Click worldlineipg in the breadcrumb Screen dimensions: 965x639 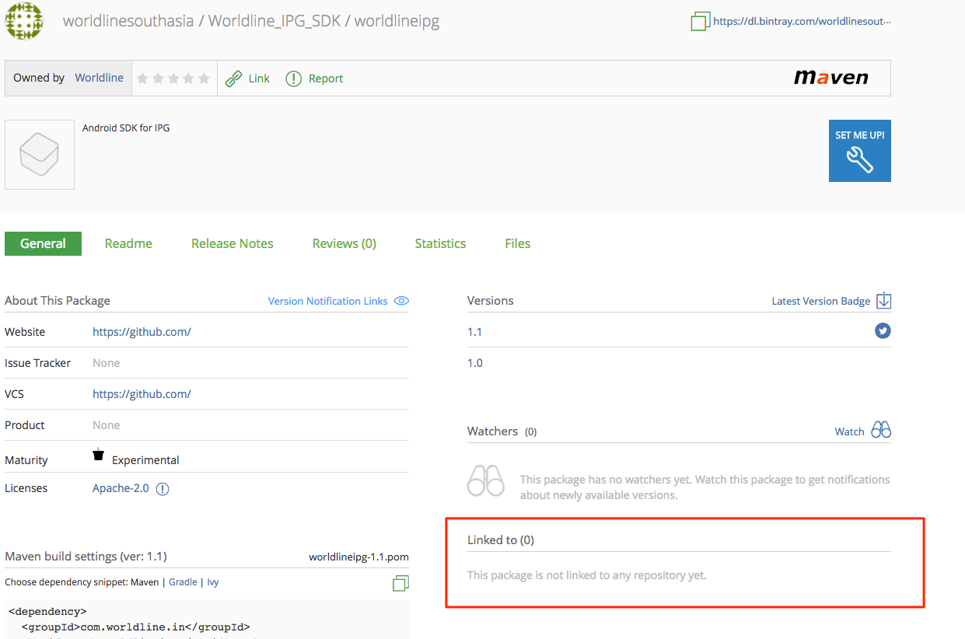point(397,21)
